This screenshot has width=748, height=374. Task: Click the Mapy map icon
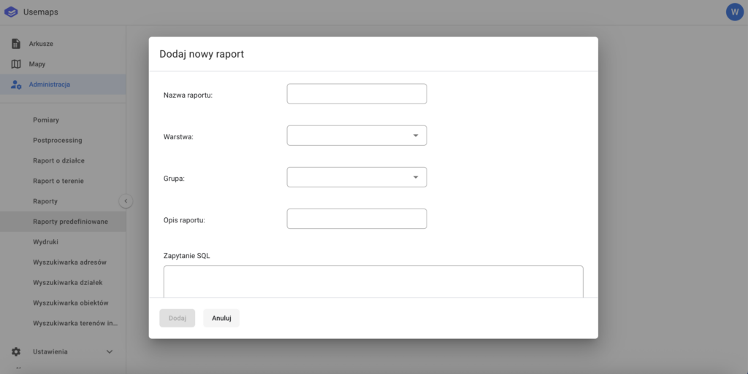[x=16, y=64]
